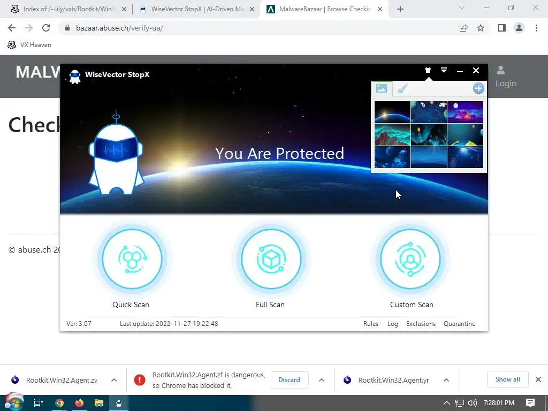Image resolution: width=548 pixels, height=411 pixels.
Task: Open the network tray icon
Action: [x=460, y=403]
